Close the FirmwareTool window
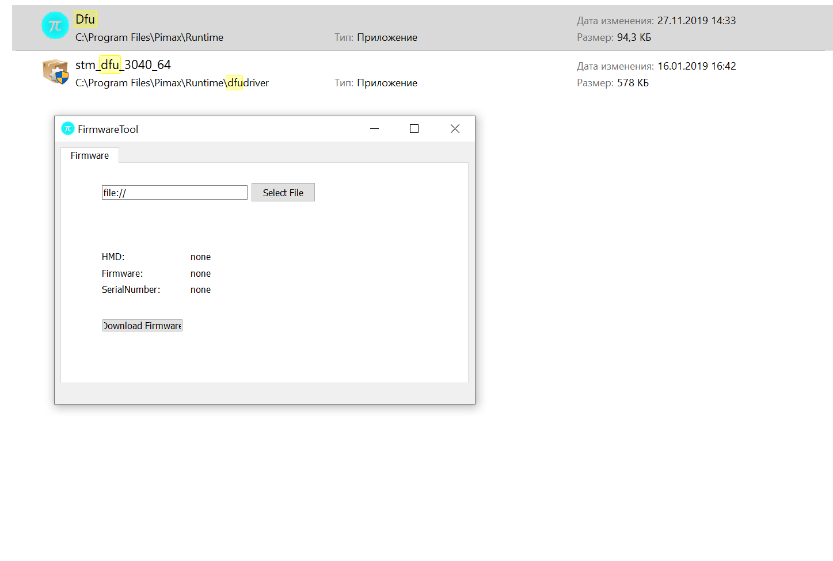The height and width of the screenshot is (561, 833). tap(455, 129)
